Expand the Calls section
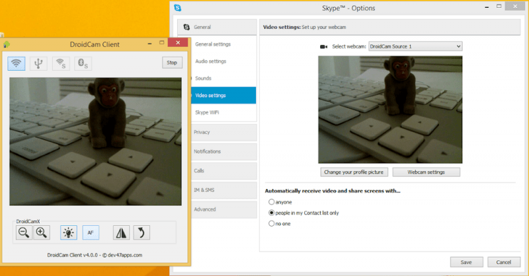This screenshot has width=529, height=276. point(224,170)
